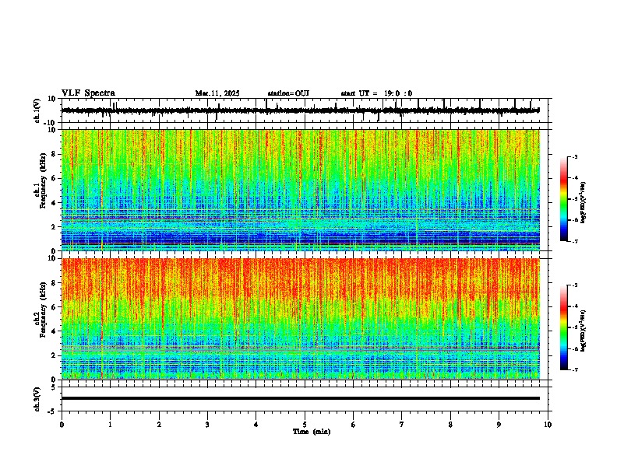617x476 pixels.
Task: Click the ch.2 color scale bar
Action: 563,327
